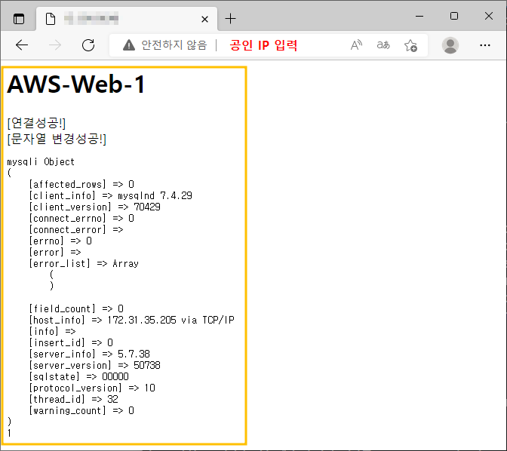
Task: Go back to the previous page
Action: [22, 45]
